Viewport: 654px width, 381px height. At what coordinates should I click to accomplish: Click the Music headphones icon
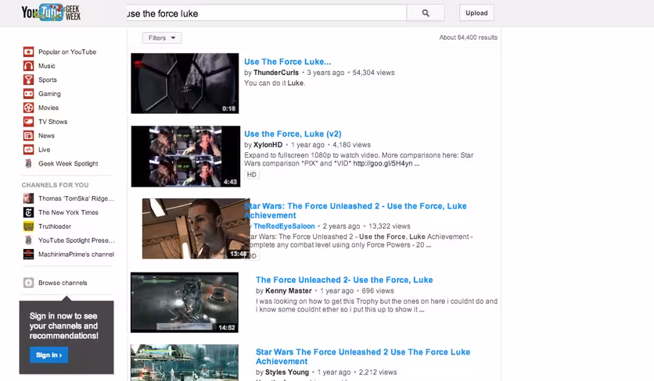[x=28, y=66]
